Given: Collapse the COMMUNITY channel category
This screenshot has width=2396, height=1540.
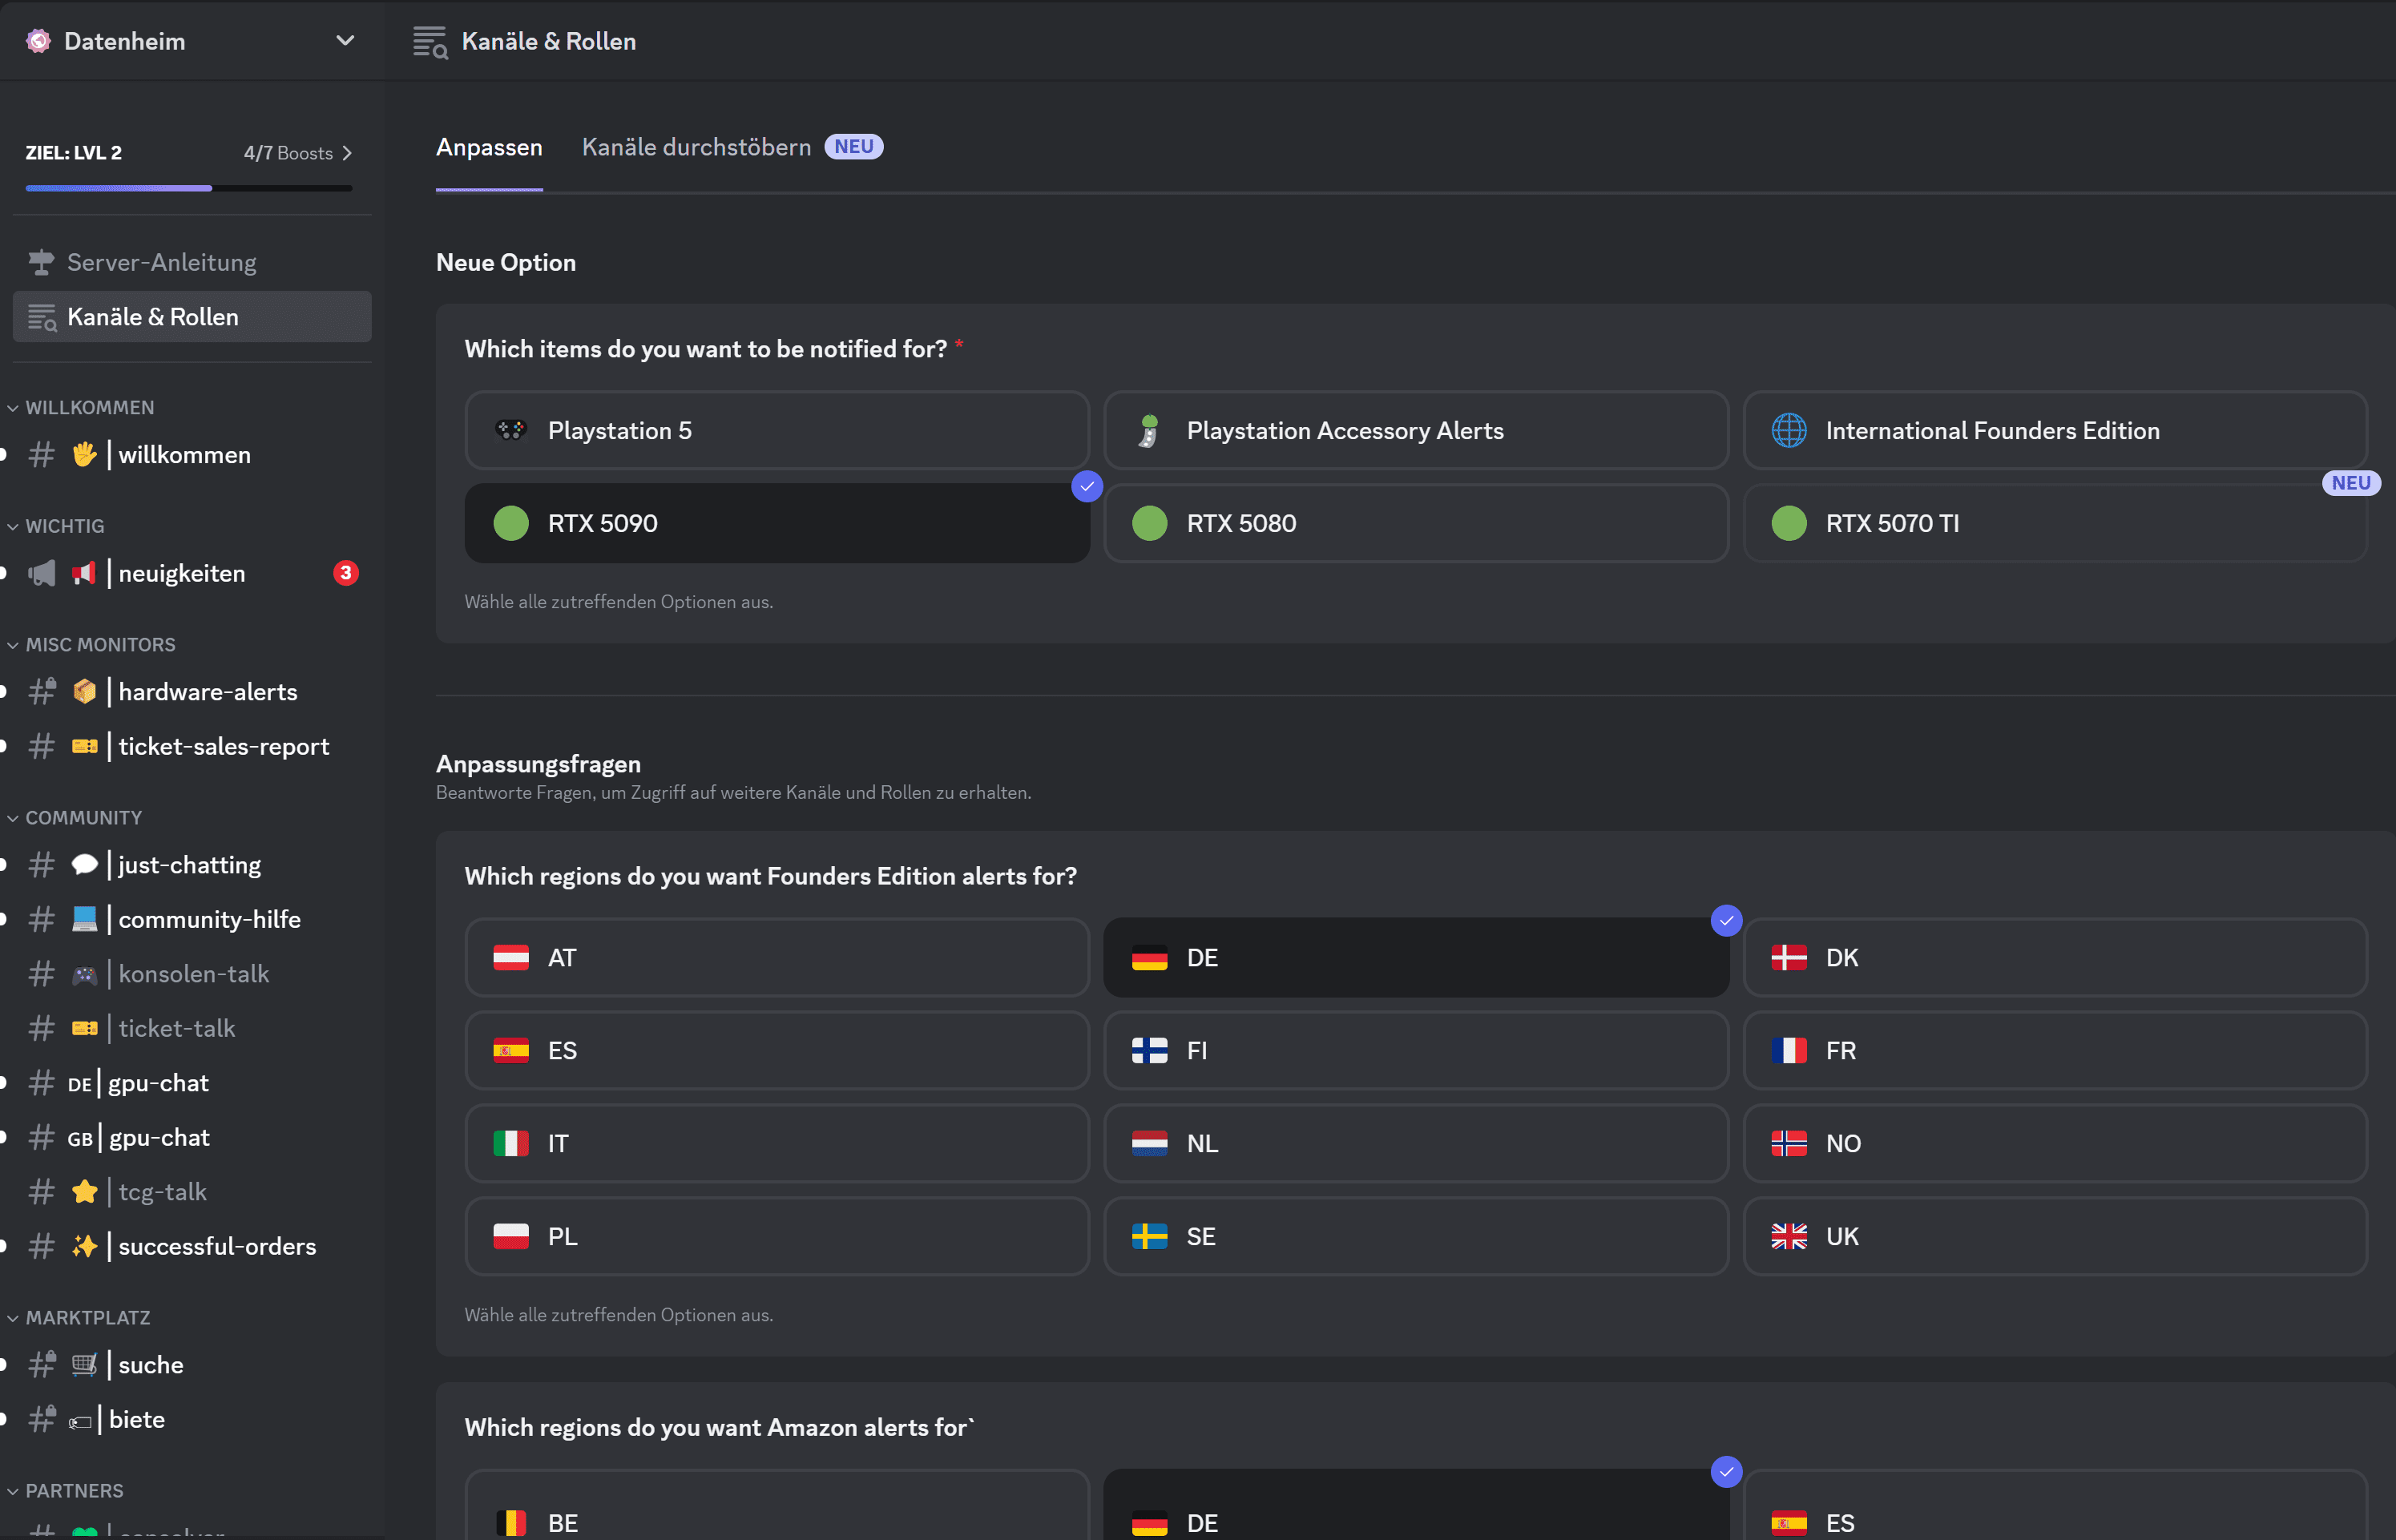Looking at the screenshot, I should coord(83,817).
